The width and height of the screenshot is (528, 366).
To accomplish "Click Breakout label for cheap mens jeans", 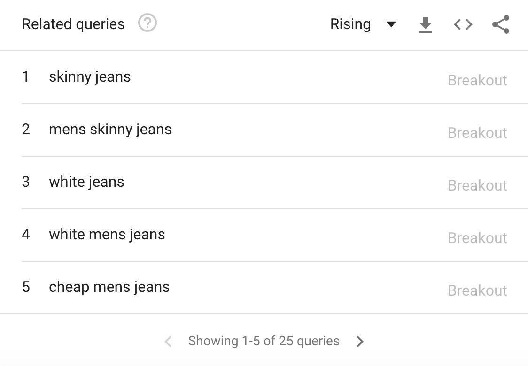I will click(477, 290).
